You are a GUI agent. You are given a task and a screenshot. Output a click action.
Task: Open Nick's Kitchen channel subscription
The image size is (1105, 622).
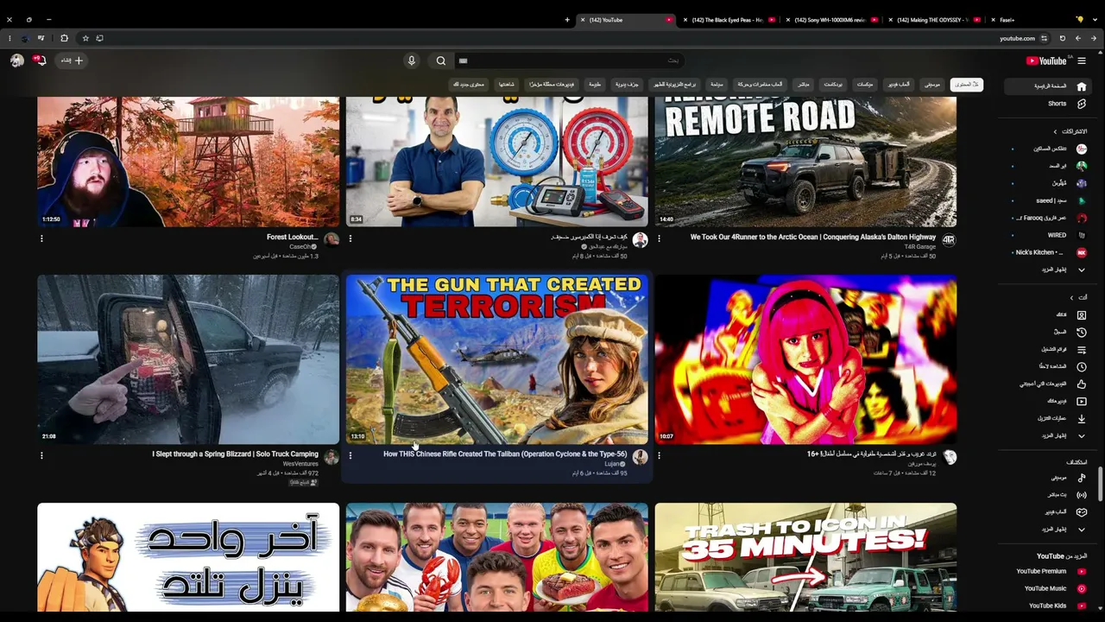coord(1050,252)
